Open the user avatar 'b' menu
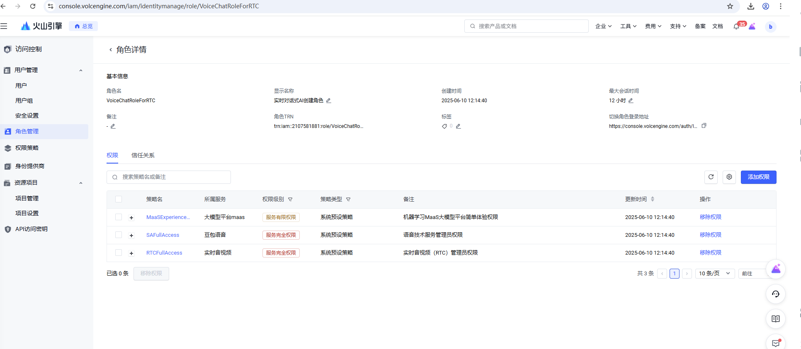 point(770,26)
